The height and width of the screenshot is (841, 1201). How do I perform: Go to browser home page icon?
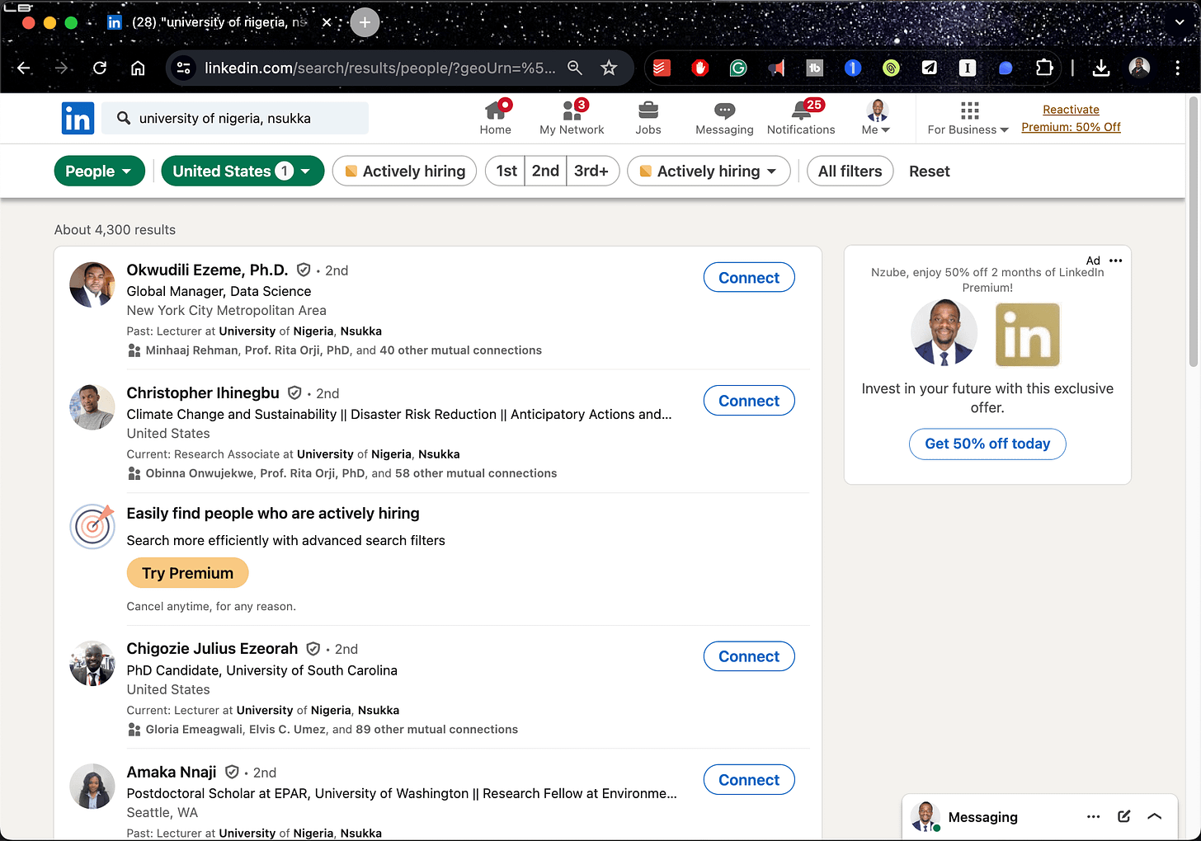(138, 68)
